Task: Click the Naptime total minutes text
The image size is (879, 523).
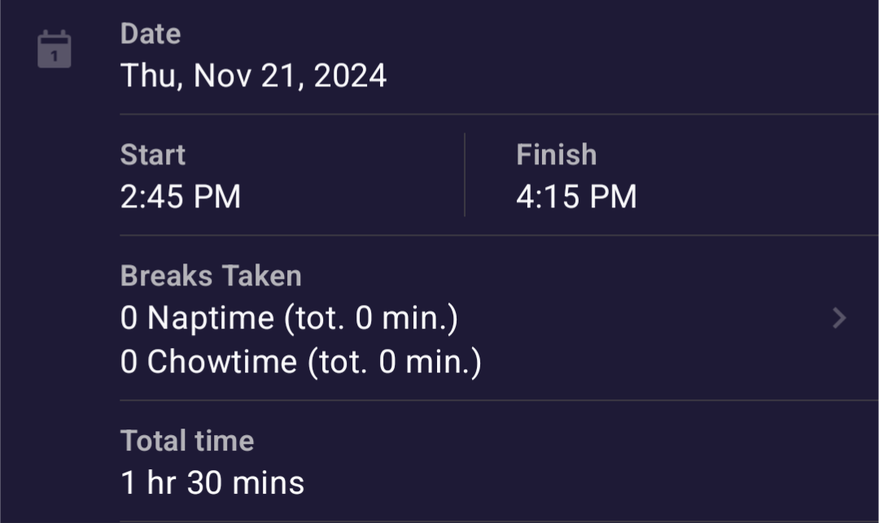Action: 371,318
